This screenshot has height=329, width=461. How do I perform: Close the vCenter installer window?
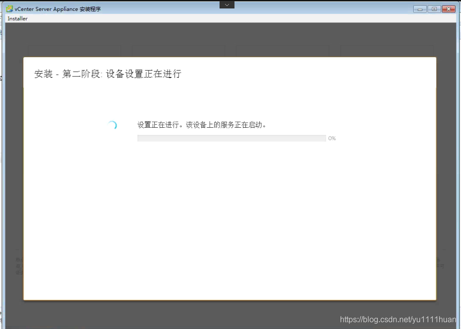point(449,9)
